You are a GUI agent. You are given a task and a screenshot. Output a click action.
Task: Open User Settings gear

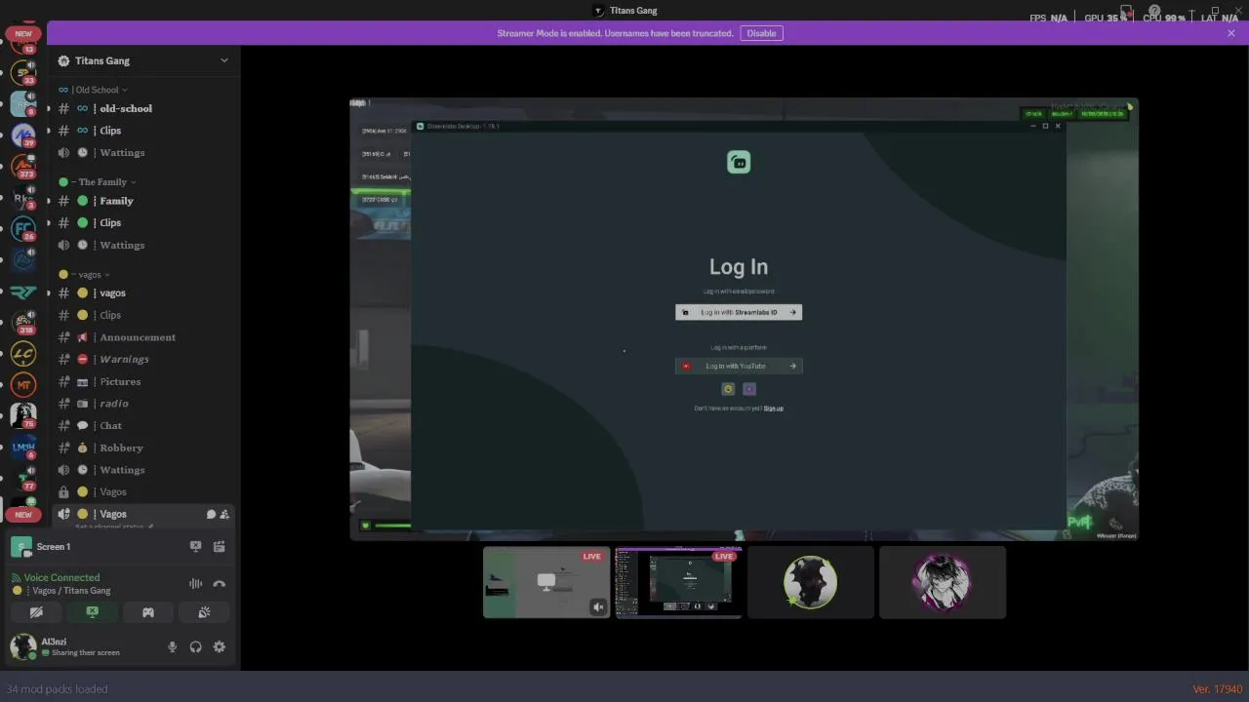click(220, 646)
